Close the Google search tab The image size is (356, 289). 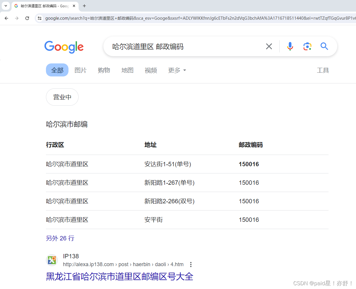(74, 6)
